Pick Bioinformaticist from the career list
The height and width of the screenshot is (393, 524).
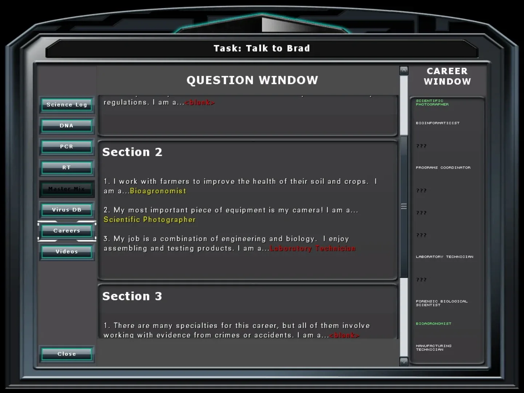click(437, 123)
